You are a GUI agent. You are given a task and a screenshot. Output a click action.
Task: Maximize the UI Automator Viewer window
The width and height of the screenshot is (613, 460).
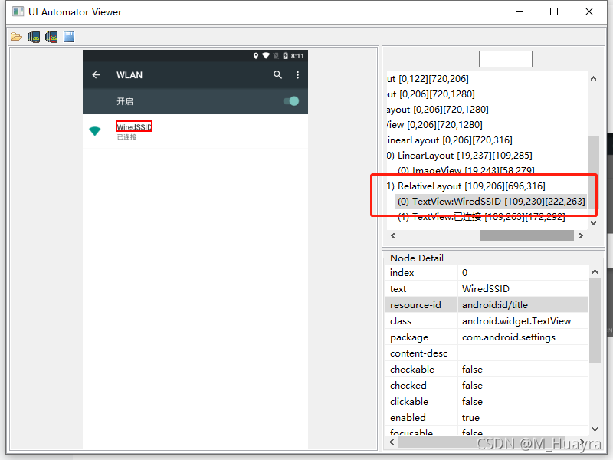click(554, 11)
